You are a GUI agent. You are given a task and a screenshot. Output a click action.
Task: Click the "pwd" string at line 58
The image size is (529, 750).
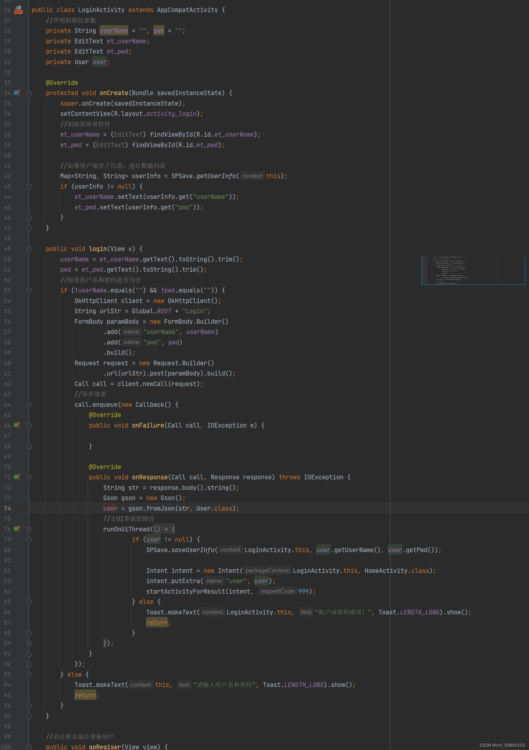point(152,342)
